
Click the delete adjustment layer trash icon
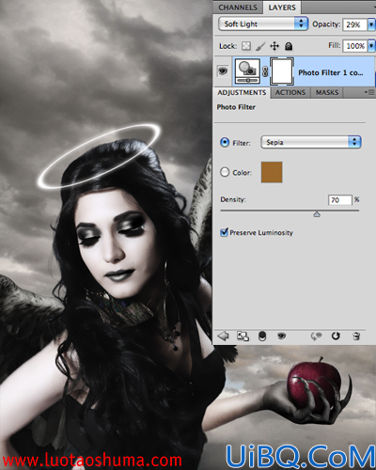click(x=356, y=337)
